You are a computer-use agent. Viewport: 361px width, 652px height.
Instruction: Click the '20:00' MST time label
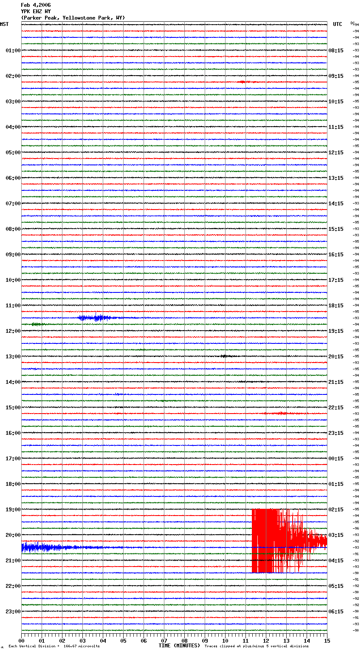point(13,535)
